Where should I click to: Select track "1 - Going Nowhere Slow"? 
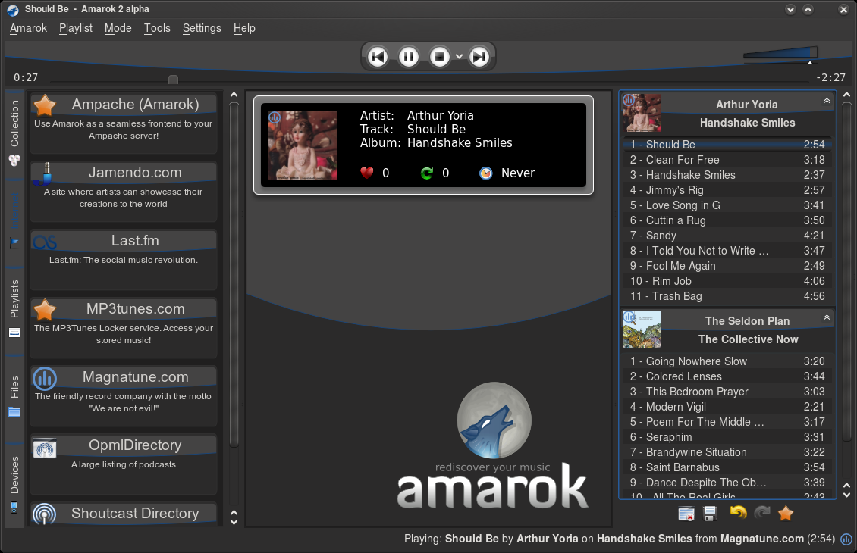[x=727, y=361]
